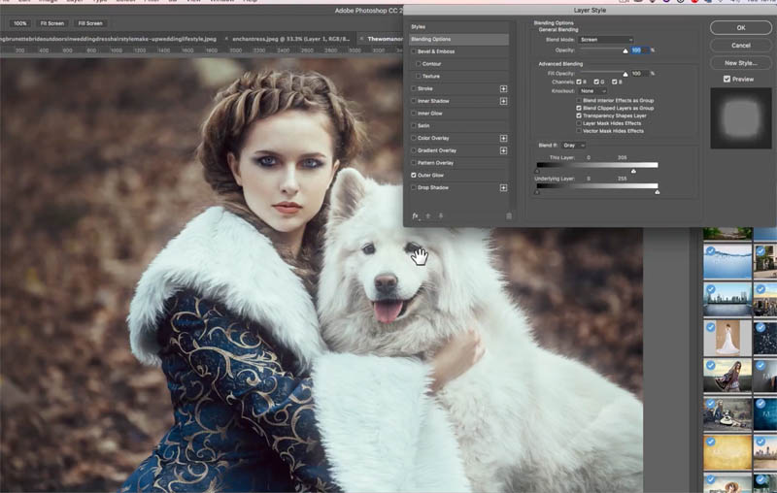Click plus icon next to Gradient Overlay

(x=503, y=150)
